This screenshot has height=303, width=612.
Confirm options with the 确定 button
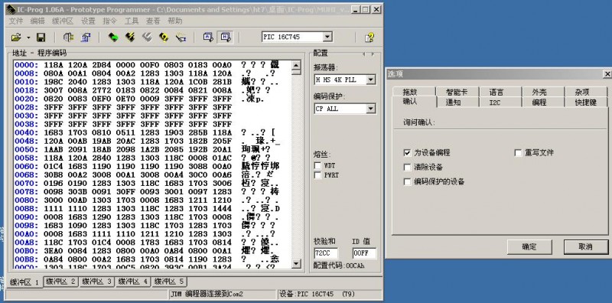[529, 247]
